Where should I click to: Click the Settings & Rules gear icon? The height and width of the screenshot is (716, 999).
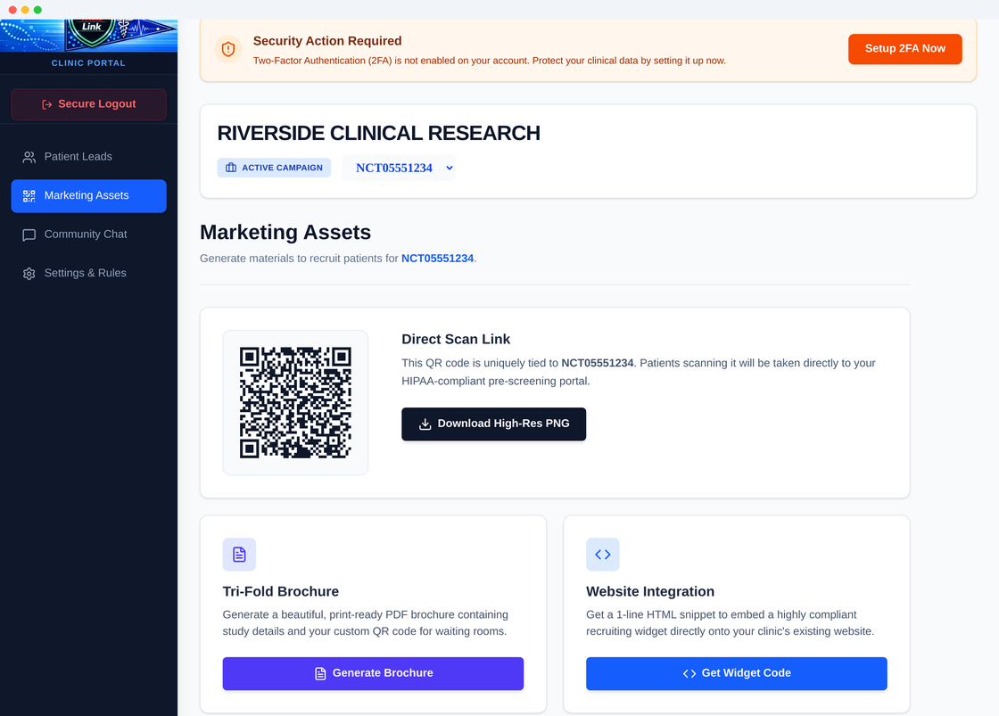click(29, 274)
